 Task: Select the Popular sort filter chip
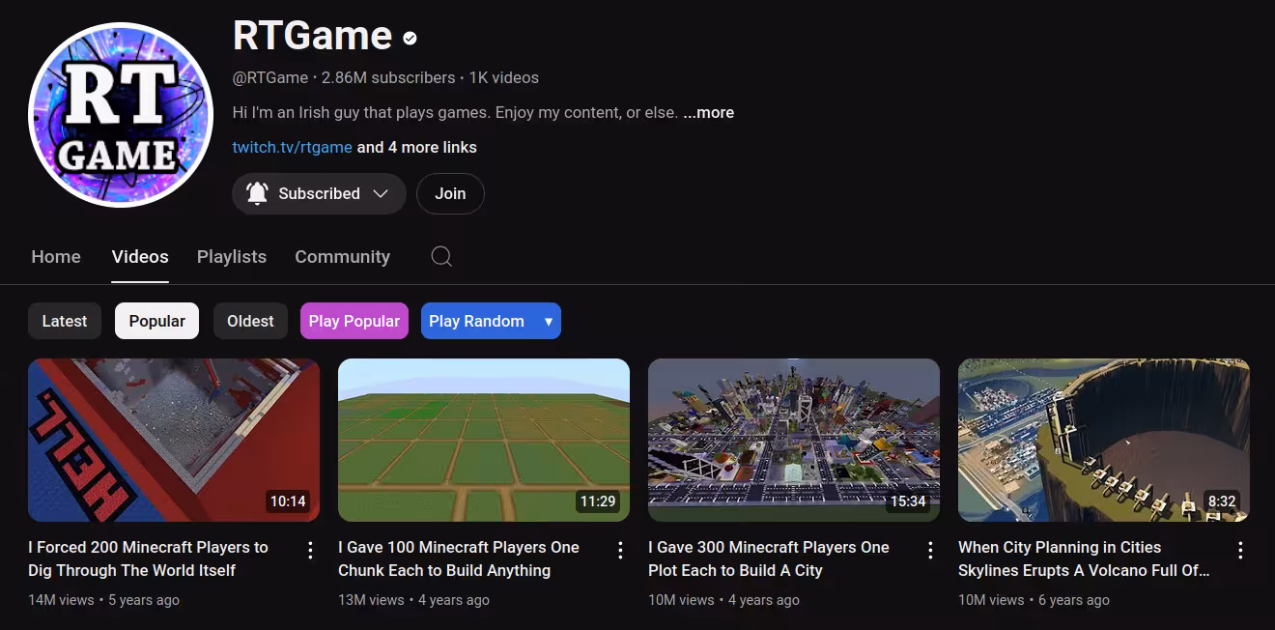pos(156,321)
